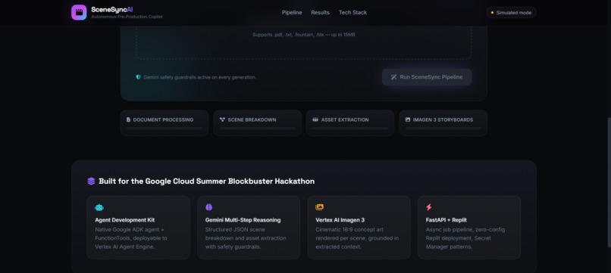The image size is (611, 273).
Task: Run the SceneSync Pipeline button
Action: [427, 77]
